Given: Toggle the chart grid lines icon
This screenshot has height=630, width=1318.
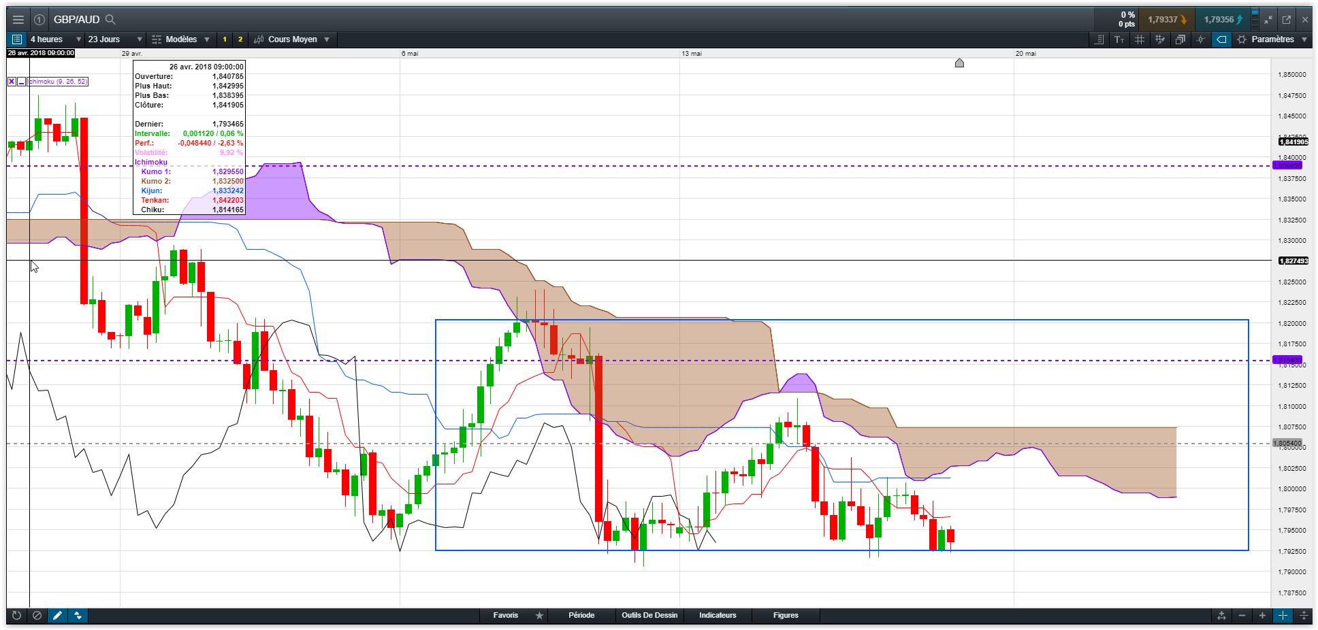Looking at the screenshot, I should 1140,39.
